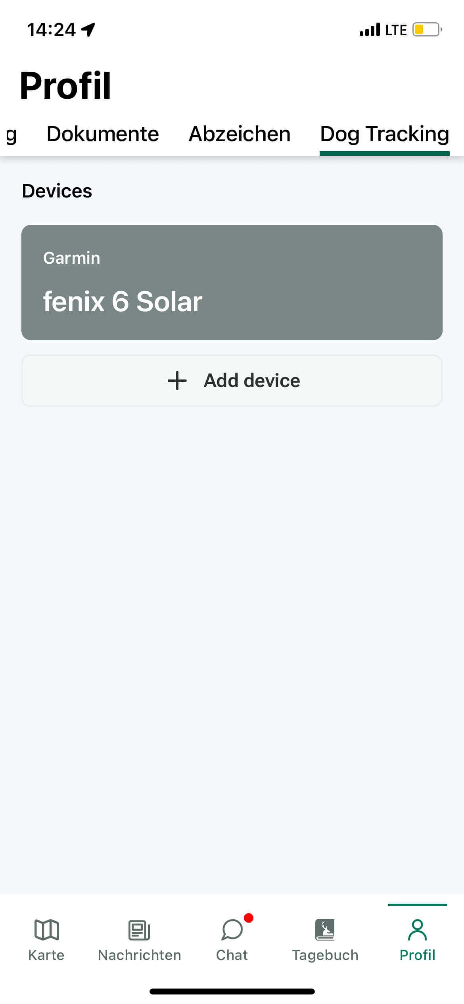Tap the Devices section heading
Screen dimensions: 464x1004
point(57,191)
